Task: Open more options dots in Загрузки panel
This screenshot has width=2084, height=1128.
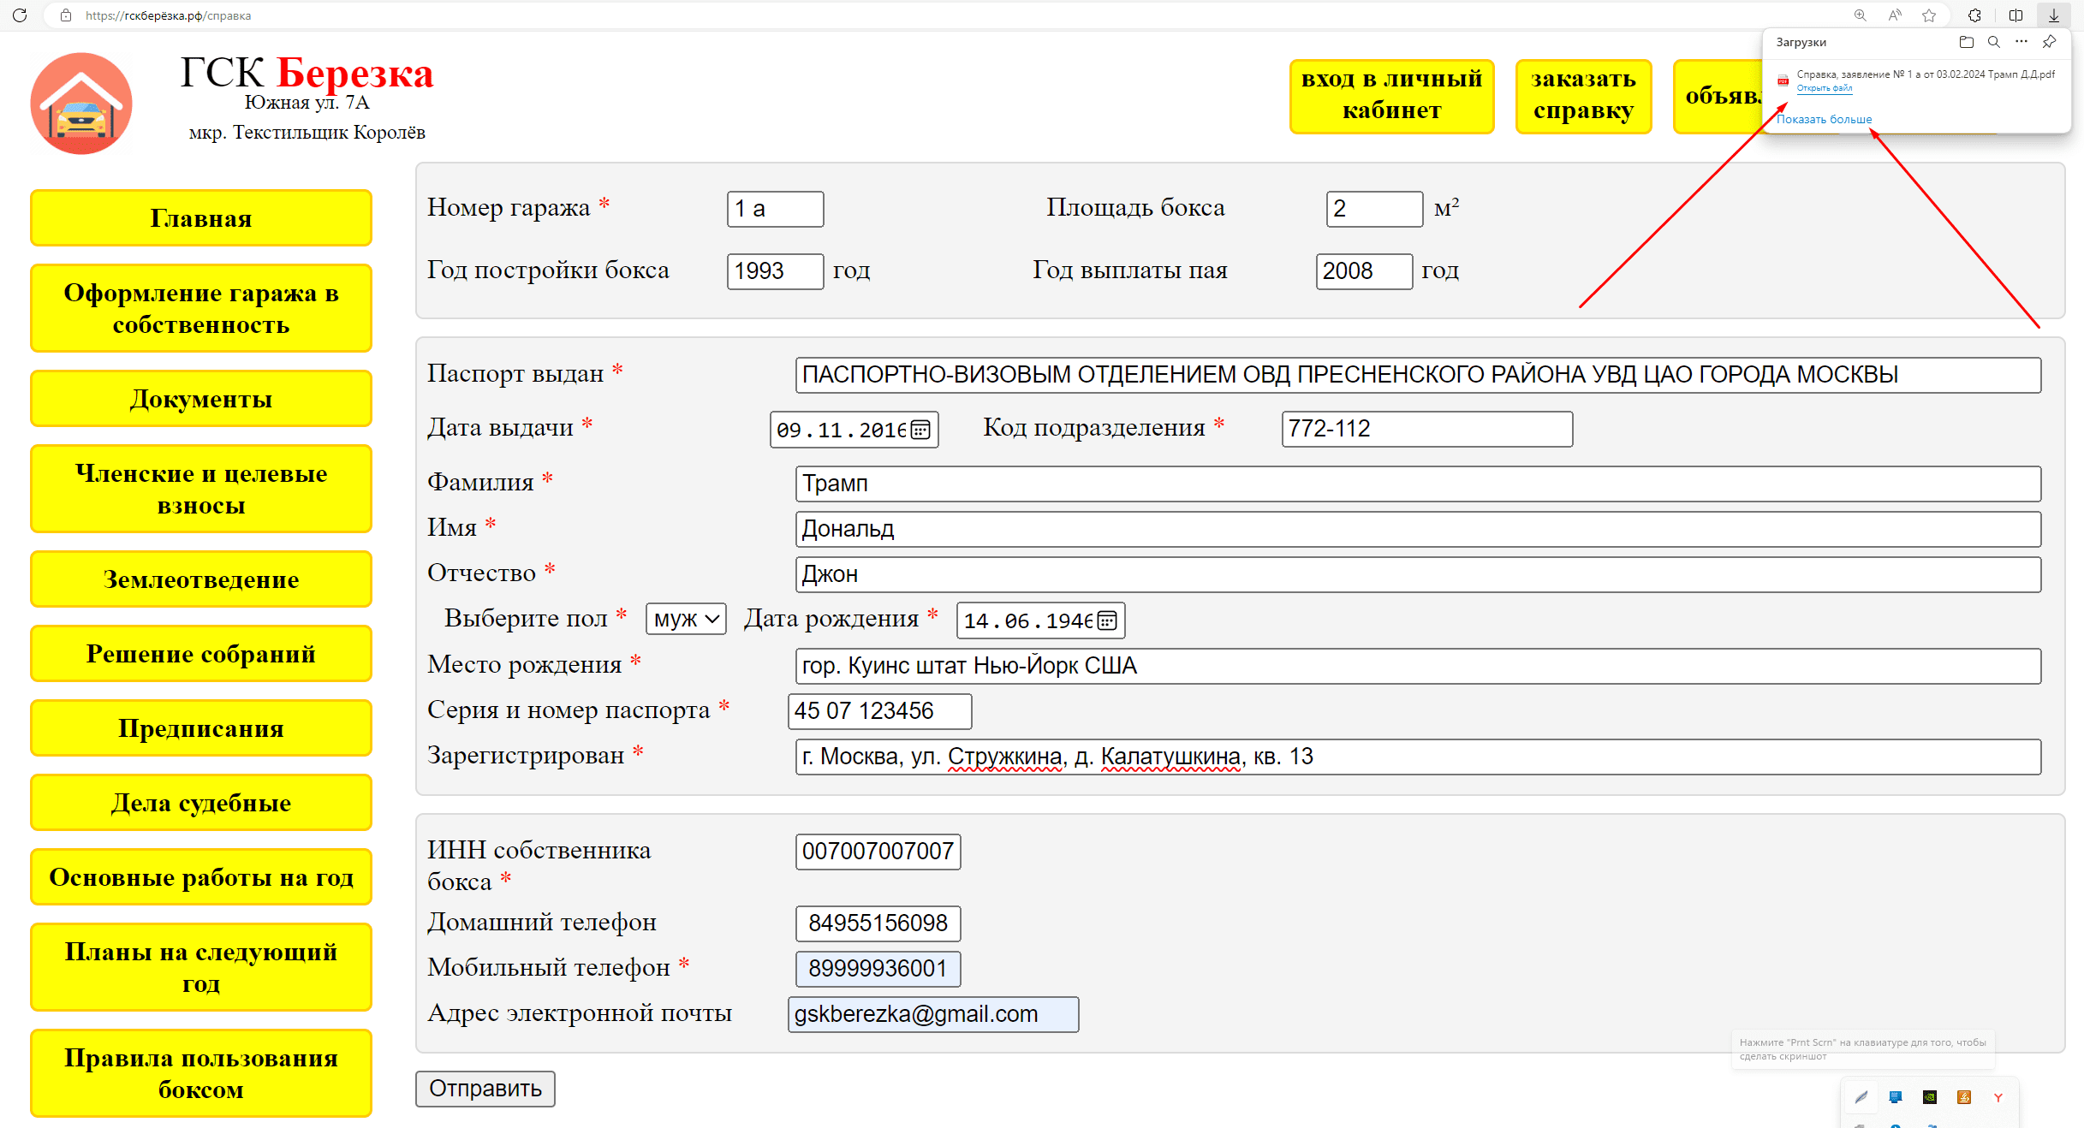Action: coord(2021,42)
